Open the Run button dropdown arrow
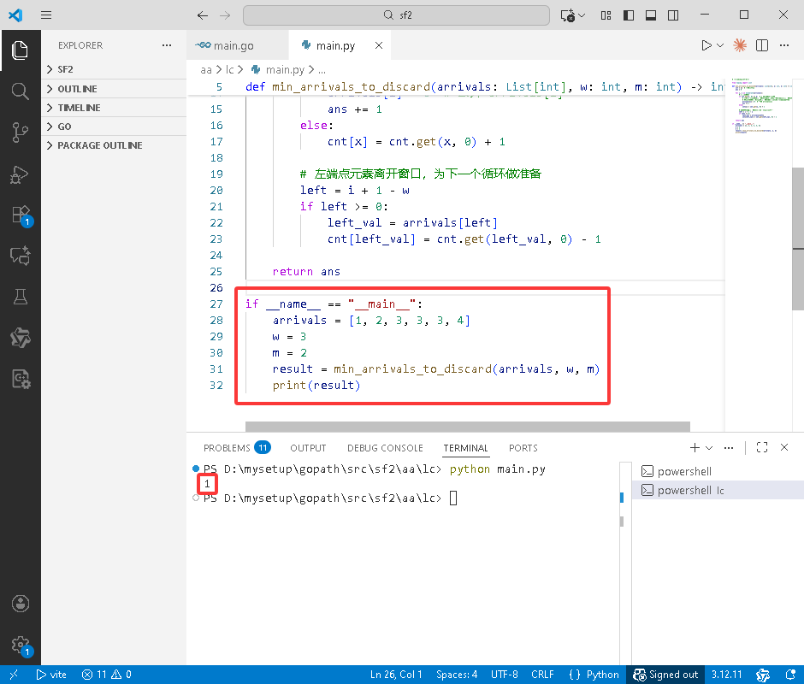Image resolution: width=804 pixels, height=684 pixels. click(x=720, y=45)
